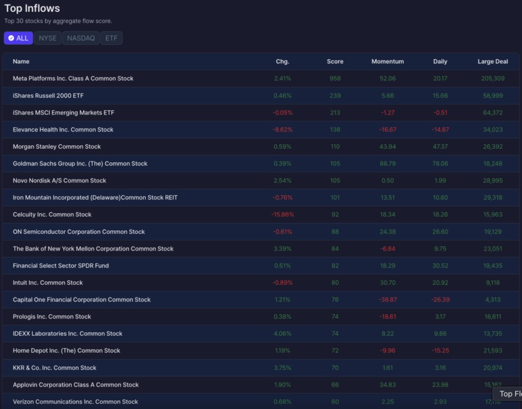Sort by the Large Deal column header
This screenshot has width=522, height=409.
point(493,62)
